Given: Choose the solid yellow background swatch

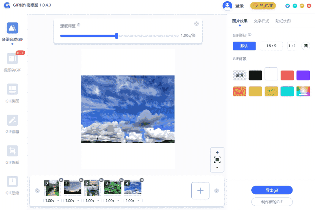Looking at the screenshot, I should pyautogui.click(x=255, y=91).
